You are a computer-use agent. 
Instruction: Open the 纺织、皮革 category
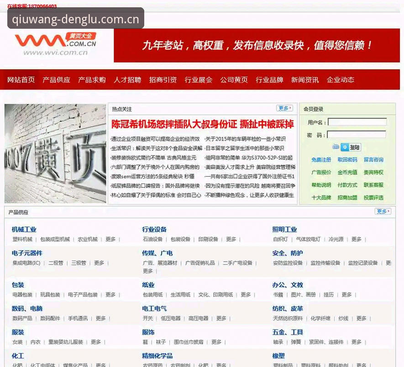288,309
